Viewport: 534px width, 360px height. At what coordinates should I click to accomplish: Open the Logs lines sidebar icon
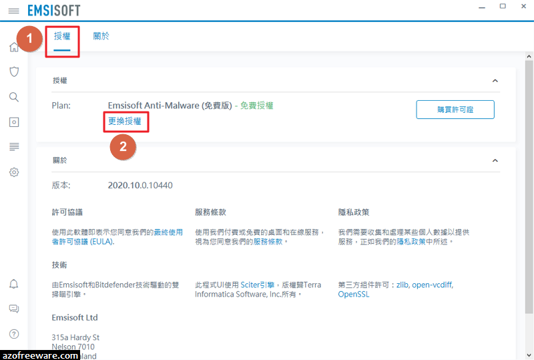click(14, 147)
